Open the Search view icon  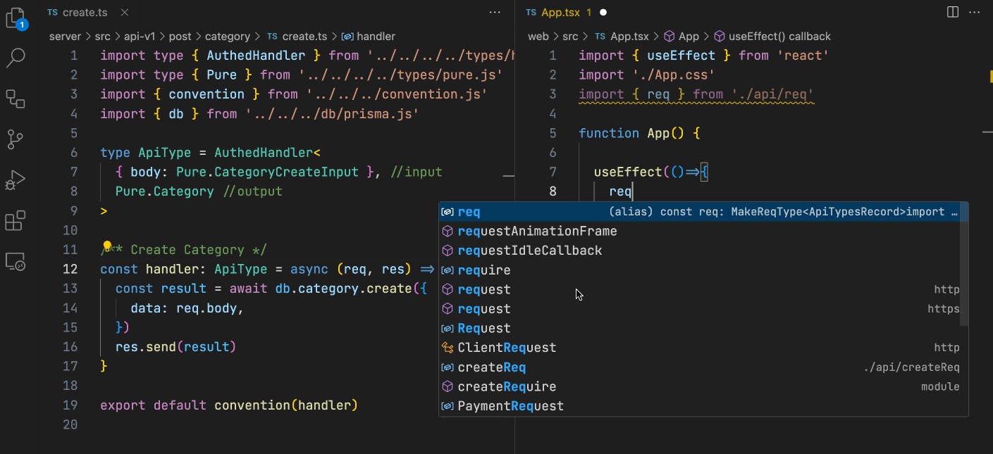point(16,58)
